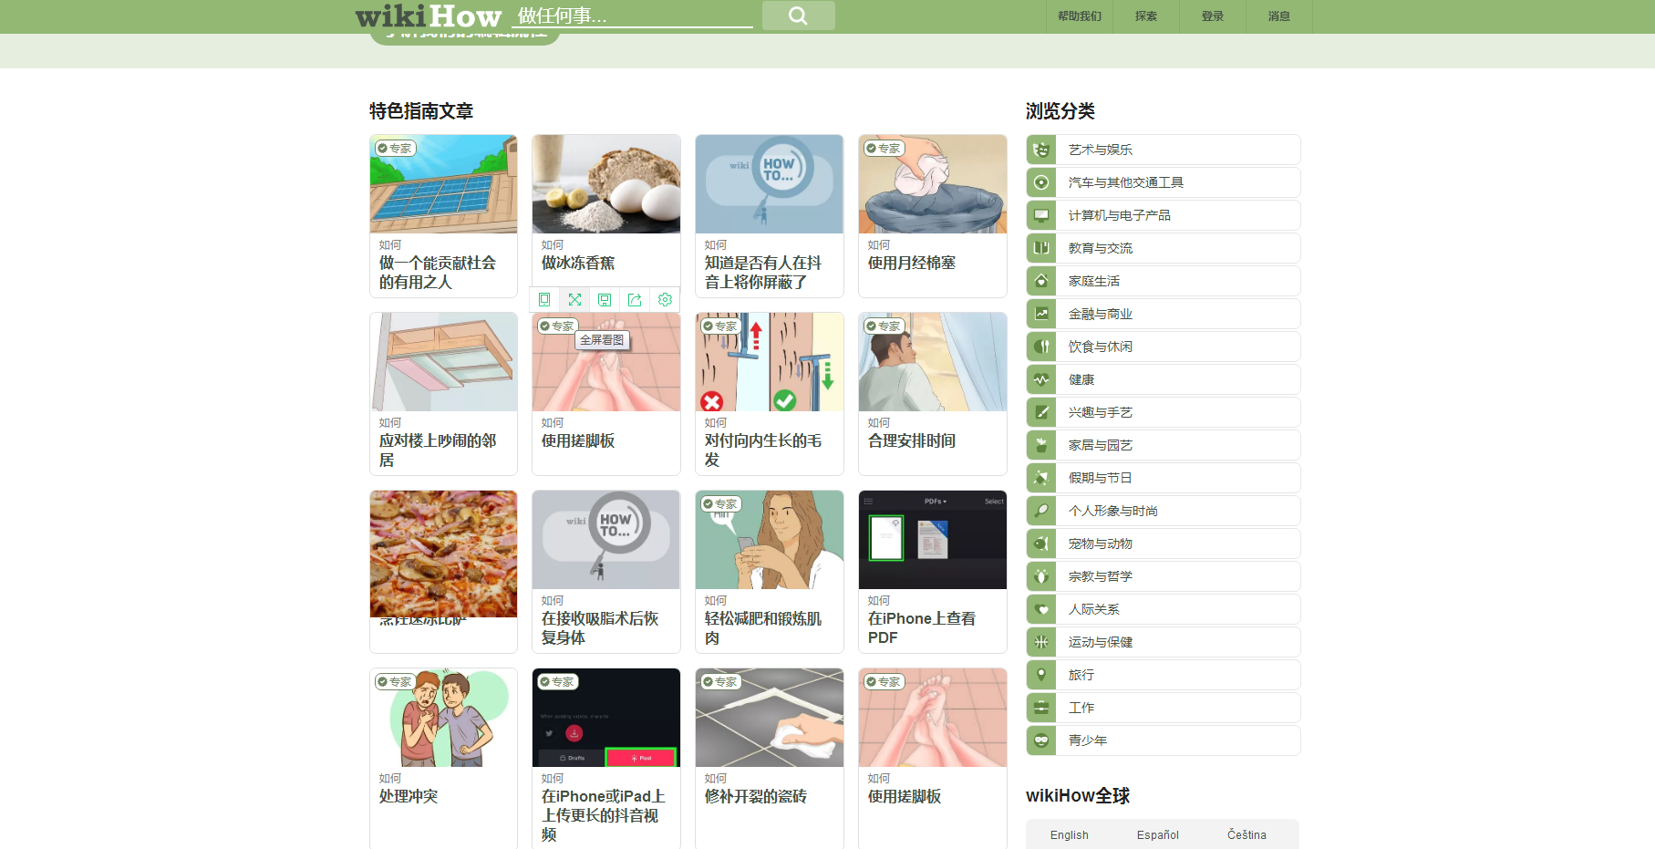The image size is (1655, 849).
Task: Select the mobile view icon
Action: click(544, 299)
